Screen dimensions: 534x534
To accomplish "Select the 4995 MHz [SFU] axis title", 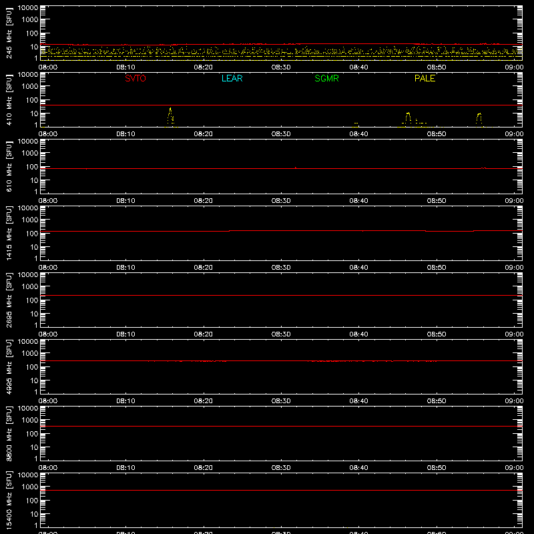I will (x=9, y=366).
